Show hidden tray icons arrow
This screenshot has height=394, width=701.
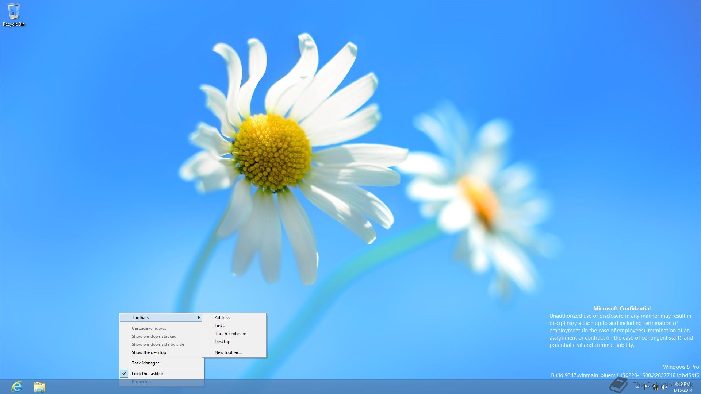637,387
